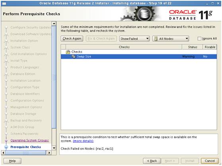222x166 pixels.
Task: Click the Configuration Type step
Action: coord(25,87)
